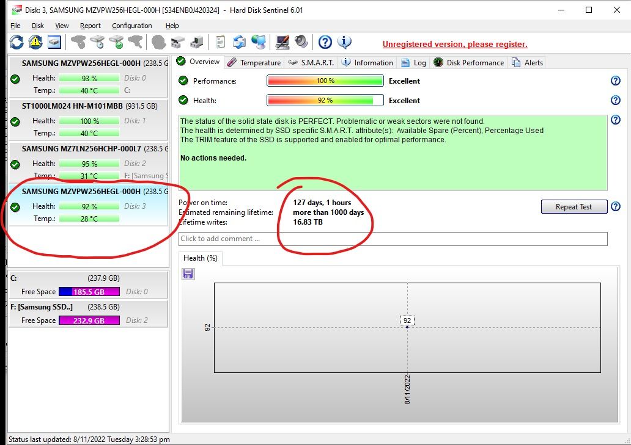Open the Report menu

(x=90, y=26)
